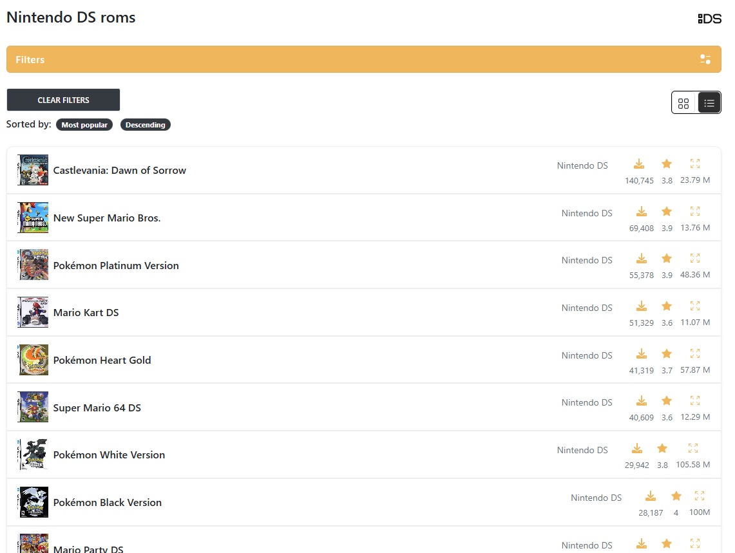Click star icon for New Super Mario Bros.
The width and height of the screenshot is (735, 553).
tap(667, 212)
